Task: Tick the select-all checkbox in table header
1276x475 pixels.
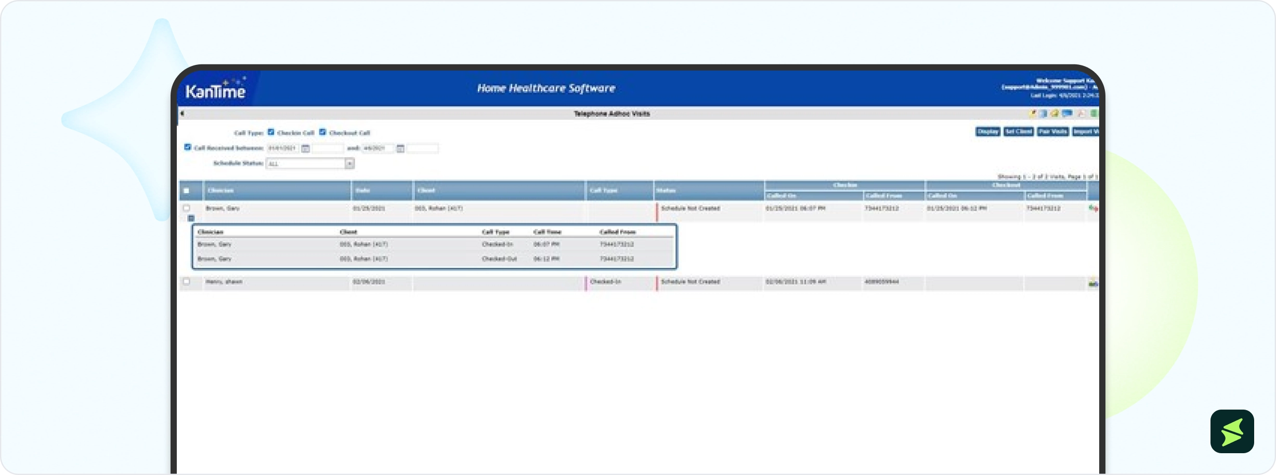Action: (186, 191)
